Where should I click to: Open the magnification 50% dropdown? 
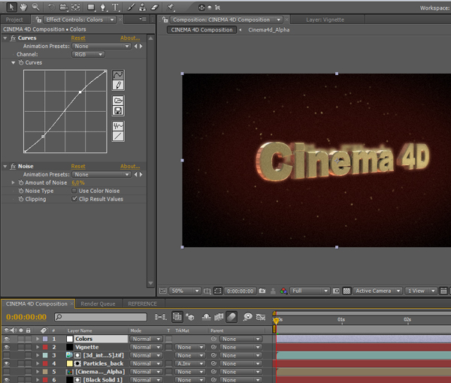[184, 291]
